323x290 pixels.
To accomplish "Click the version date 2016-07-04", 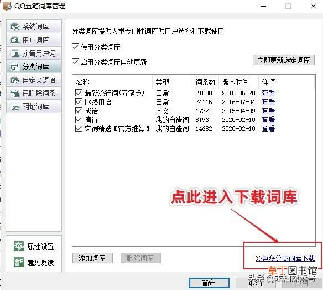I will (238, 102).
